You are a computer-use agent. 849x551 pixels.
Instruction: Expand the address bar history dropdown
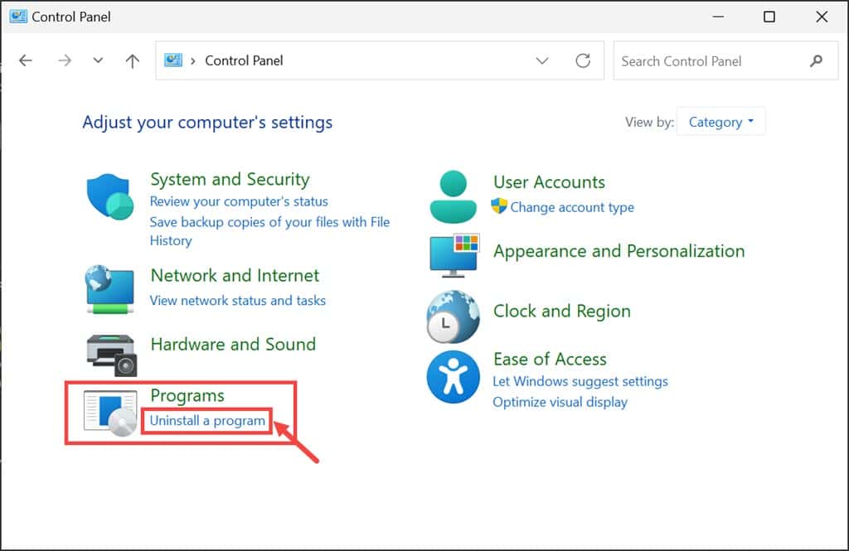542,60
